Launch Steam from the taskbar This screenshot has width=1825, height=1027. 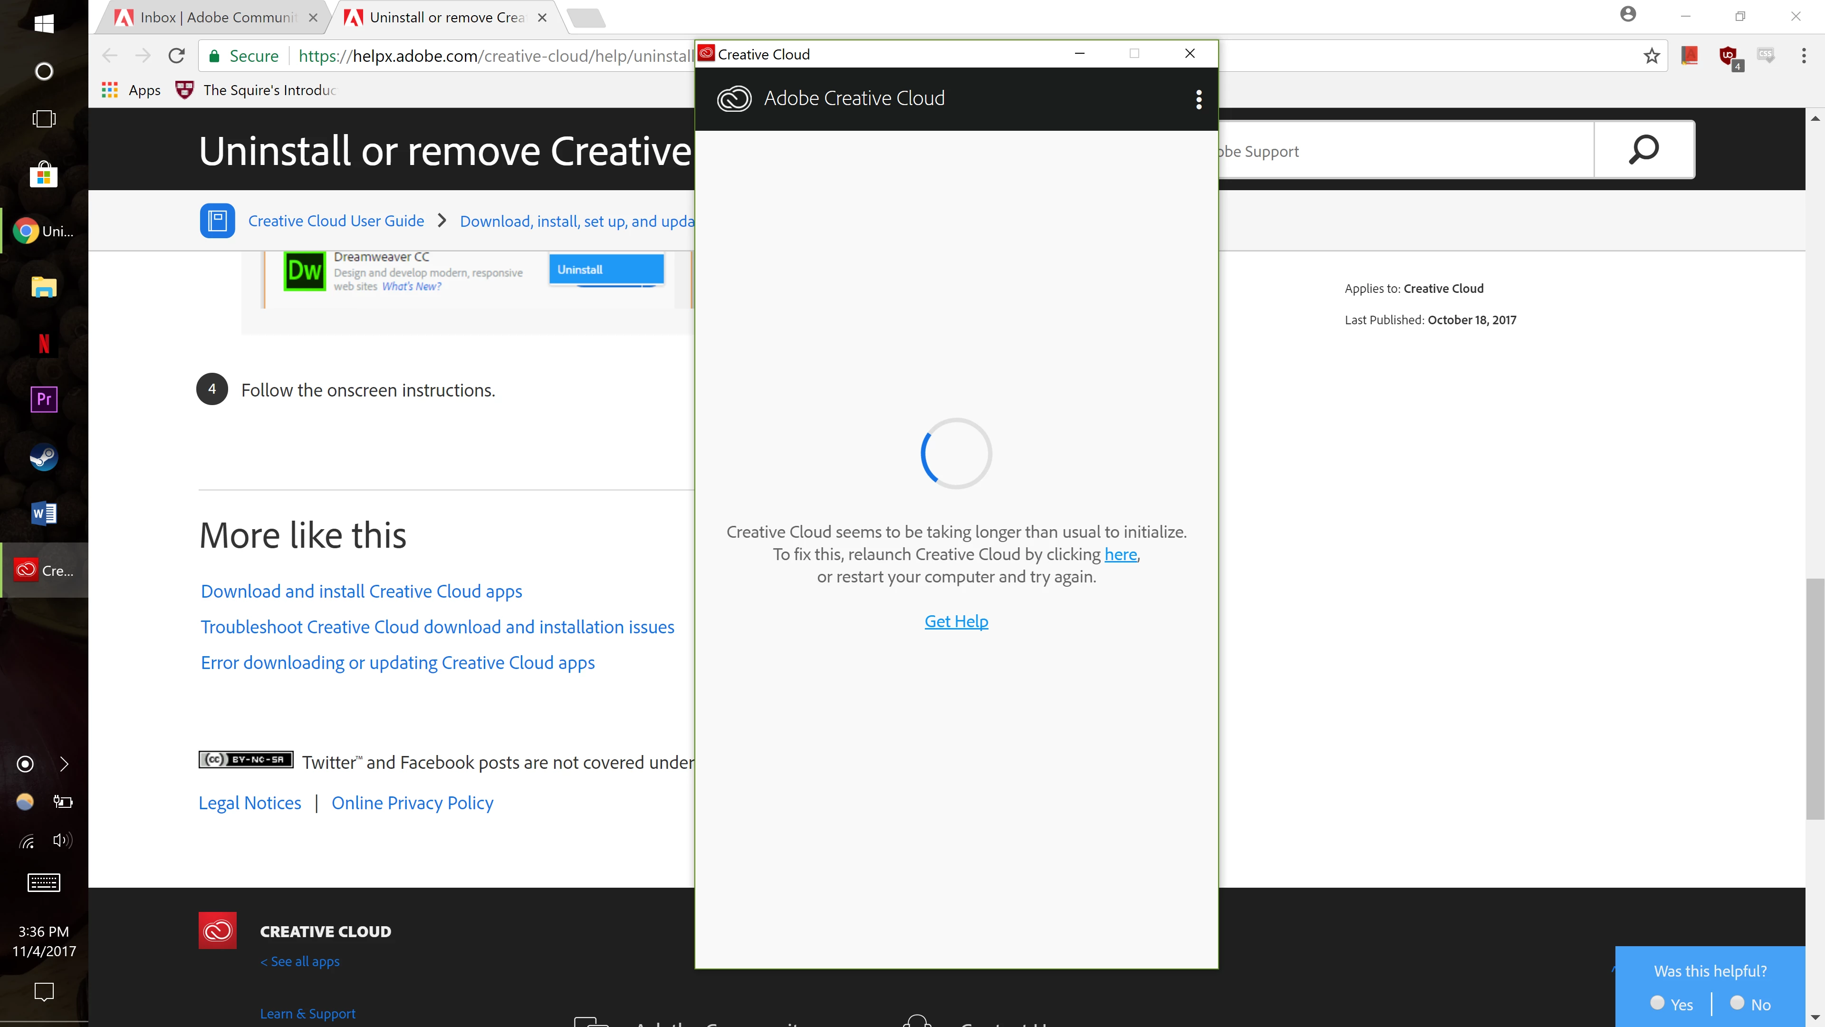(43, 457)
